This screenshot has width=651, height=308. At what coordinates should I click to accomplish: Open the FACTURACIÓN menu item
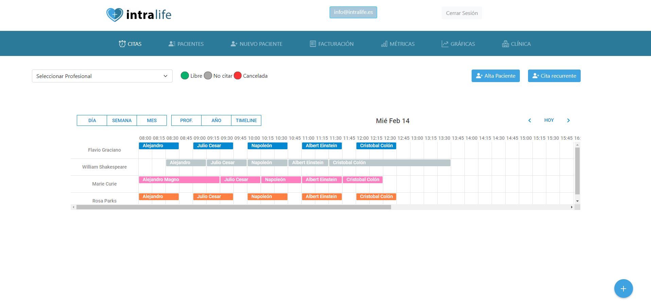pyautogui.click(x=332, y=44)
